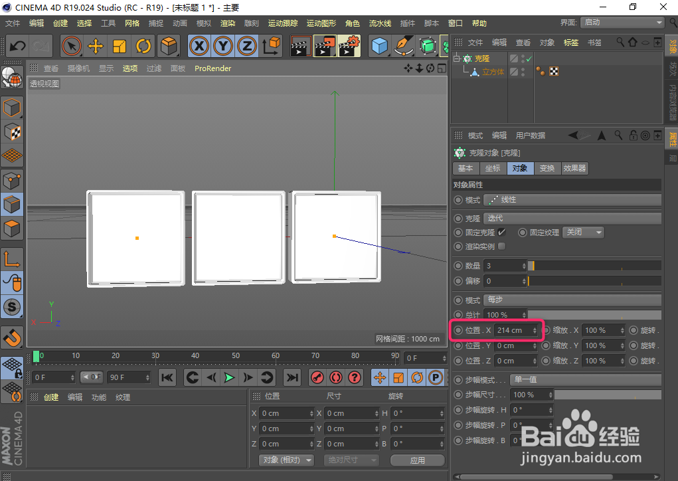Enable the 渲染实例 checkbox
This screenshot has width=678, height=481.
tap(501, 246)
